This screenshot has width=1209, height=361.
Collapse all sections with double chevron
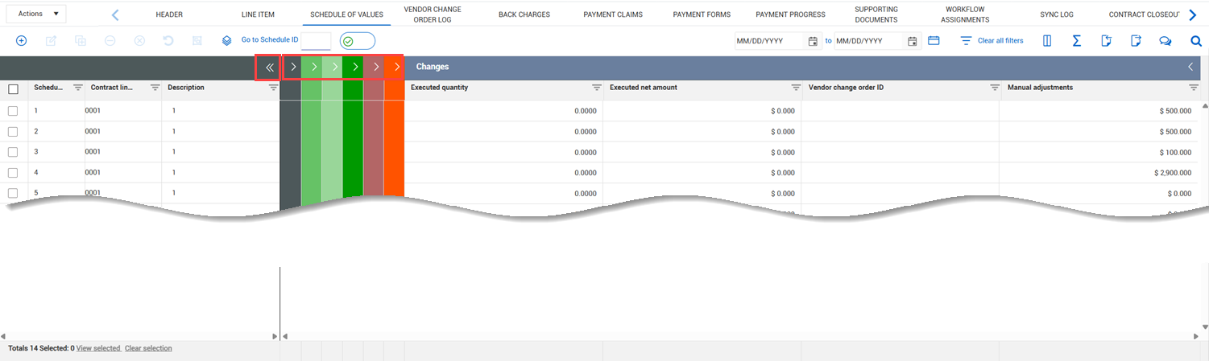click(269, 68)
